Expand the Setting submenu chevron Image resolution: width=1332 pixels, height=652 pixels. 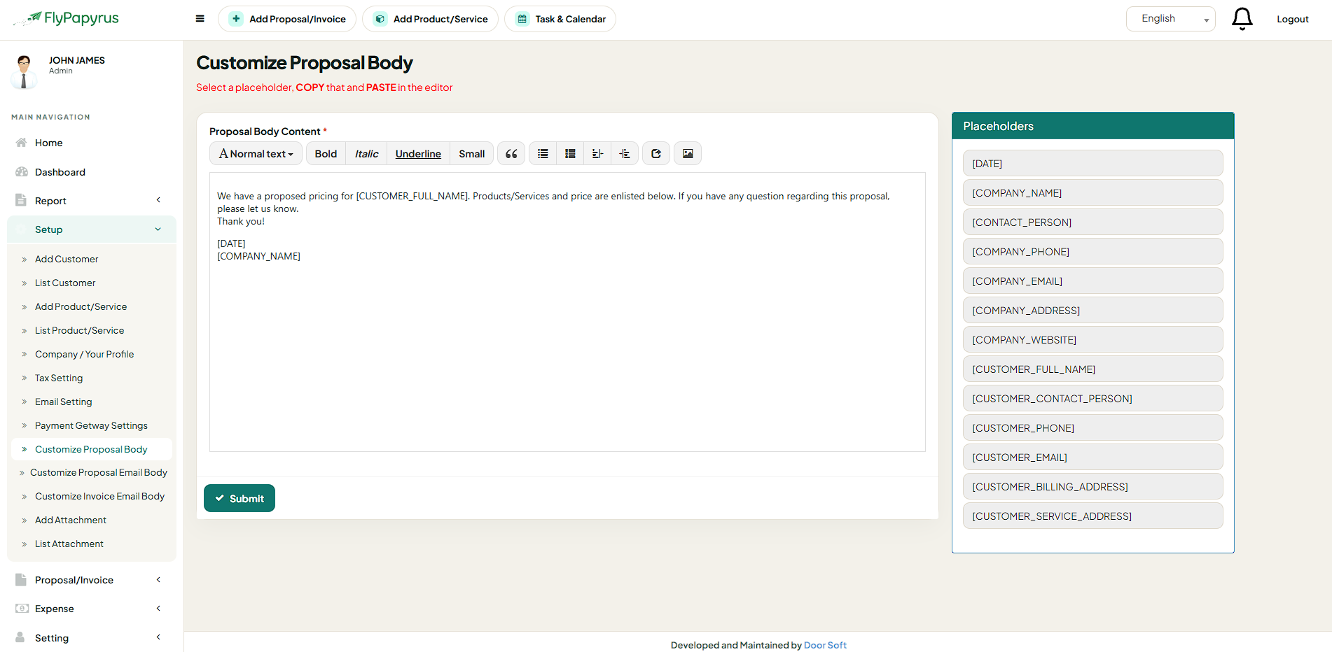coord(158,637)
